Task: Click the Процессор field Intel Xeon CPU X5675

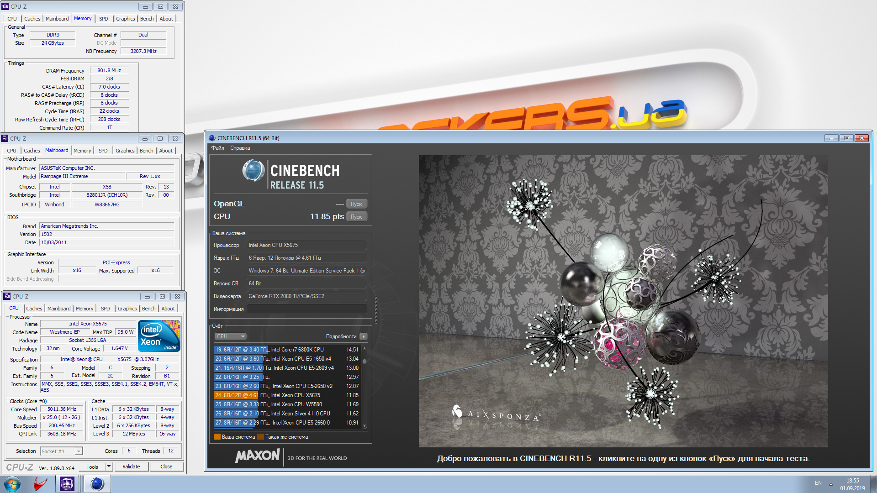Action: coord(307,245)
